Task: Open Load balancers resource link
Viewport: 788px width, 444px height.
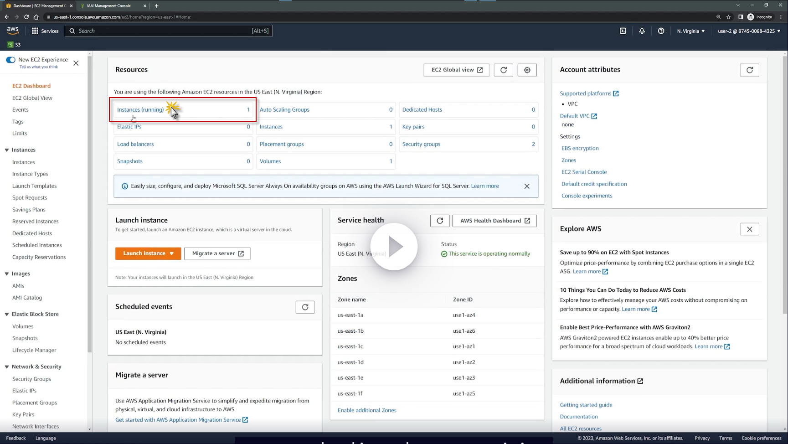Action: click(135, 145)
